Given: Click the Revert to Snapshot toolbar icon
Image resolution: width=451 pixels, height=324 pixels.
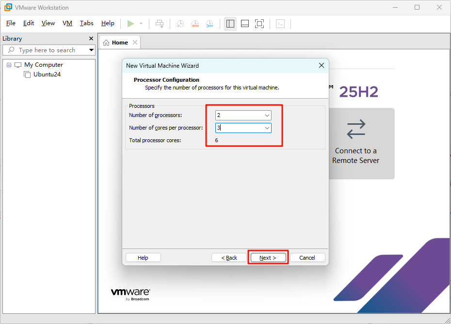Looking at the screenshot, I should coord(195,24).
